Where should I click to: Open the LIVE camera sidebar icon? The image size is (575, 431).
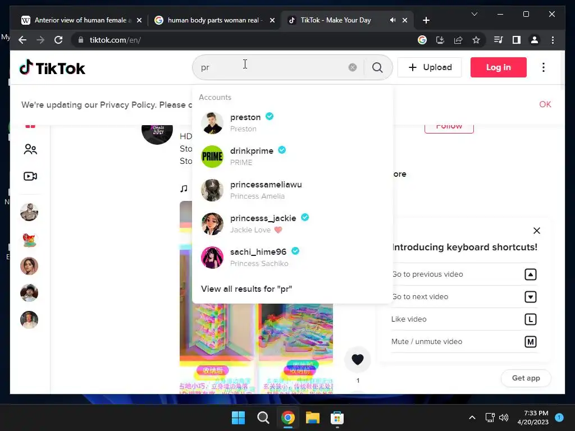(x=30, y=176)
